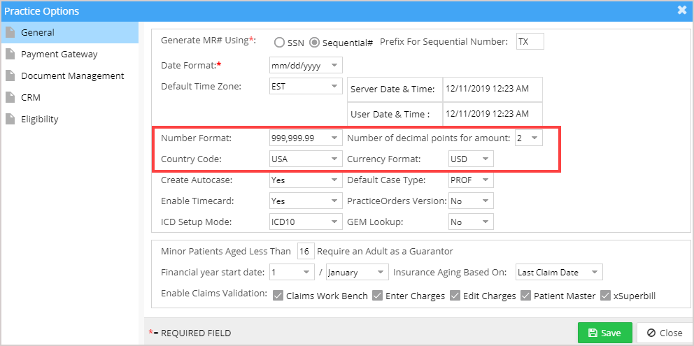This screenshot has height=346, width=694.
Task: Close the Practice Options dialog with X
Action: click(682, 10)
